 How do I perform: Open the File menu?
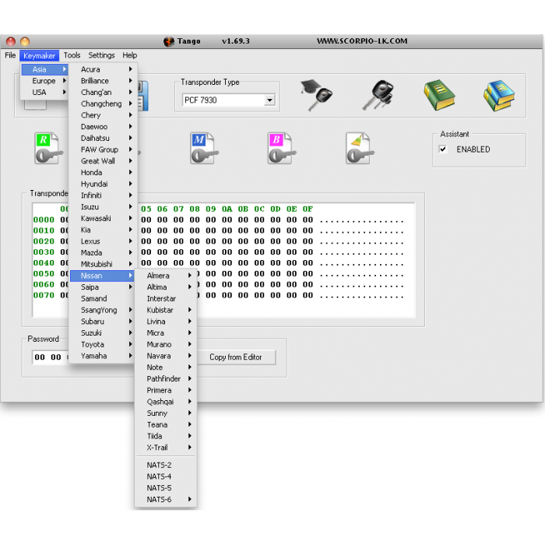point(10,55)
